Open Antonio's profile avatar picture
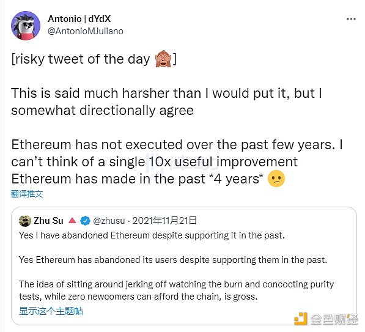Viewport: 365px width, 332px height. (x=26, y=26)
